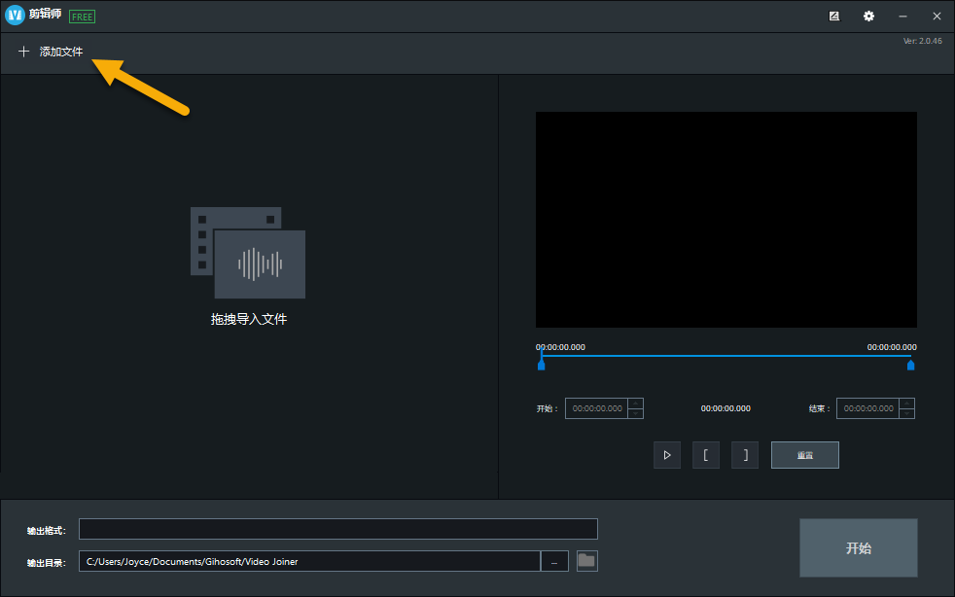Click the timeline start timestamp label
This screenshot has width=955, height=597.
[x=560, y=347]
